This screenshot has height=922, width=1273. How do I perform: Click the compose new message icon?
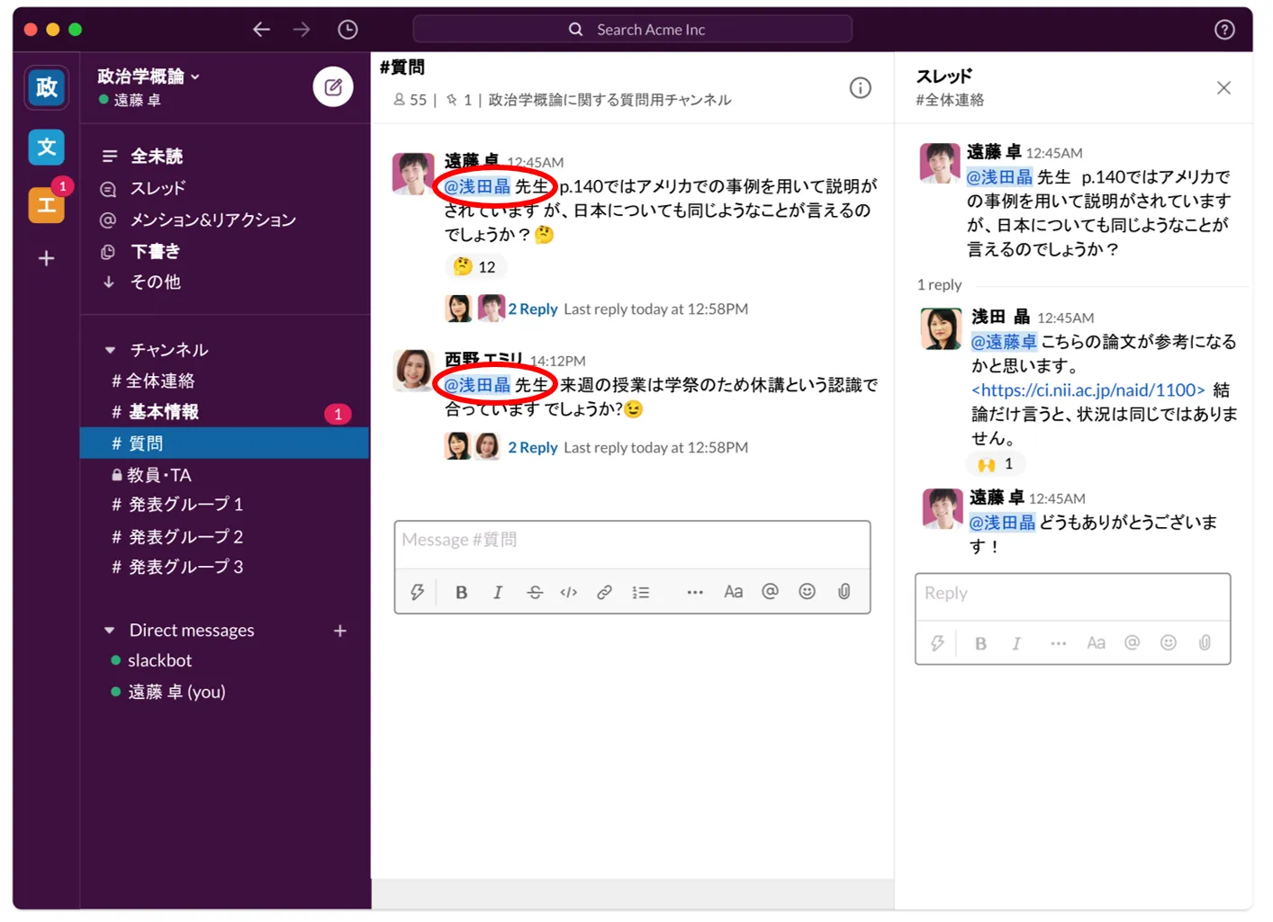(x=332, y=87)
